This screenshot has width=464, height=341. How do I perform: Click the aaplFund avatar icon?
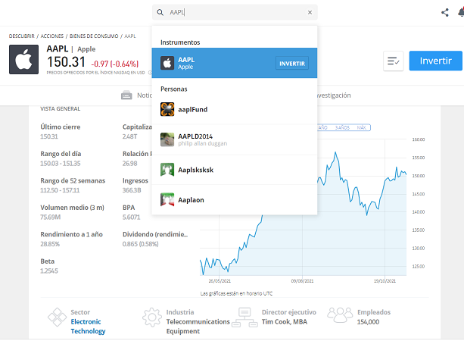pyautogui.click(x=167, y=109)
